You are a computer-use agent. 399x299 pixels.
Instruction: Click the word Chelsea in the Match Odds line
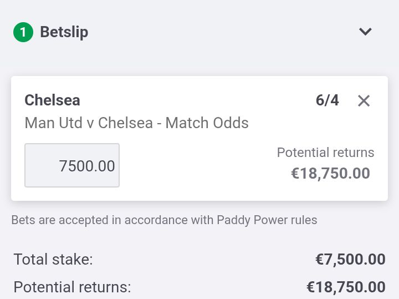click(125, 123)
